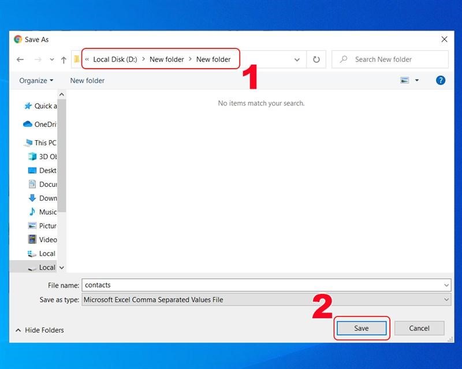The image size is (462, 369).
Task: Click the navigation pane scrollbar thumb
Action: point(62,155)
